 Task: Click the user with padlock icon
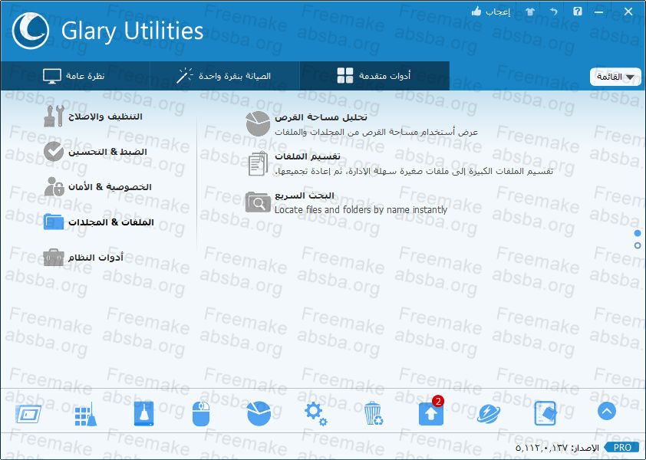(x=54, y=186)
